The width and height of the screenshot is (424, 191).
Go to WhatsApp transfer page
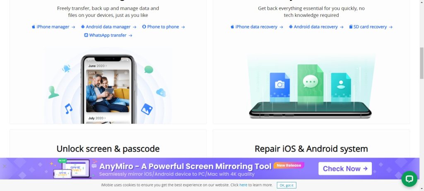point(108,35)
